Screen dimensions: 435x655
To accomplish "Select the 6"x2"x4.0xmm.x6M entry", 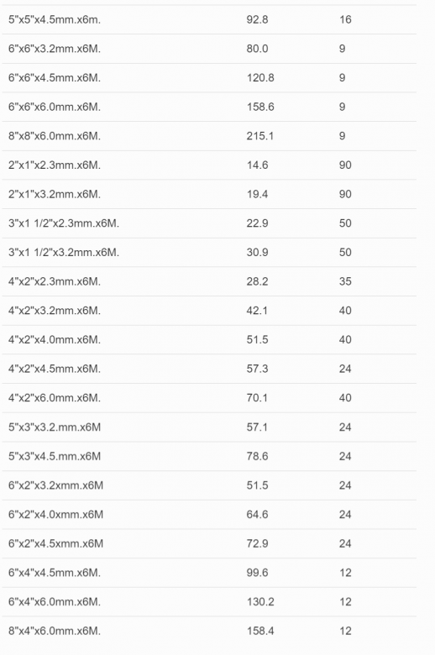I will click(x=55, y=515).
